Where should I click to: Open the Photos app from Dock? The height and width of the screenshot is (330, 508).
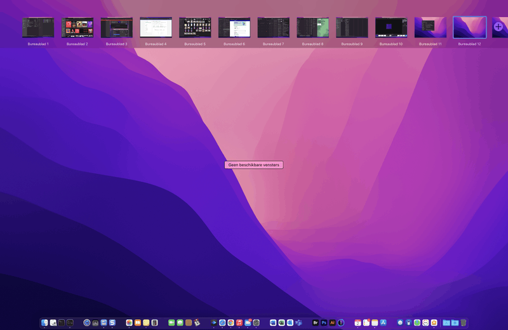point(129,323)
